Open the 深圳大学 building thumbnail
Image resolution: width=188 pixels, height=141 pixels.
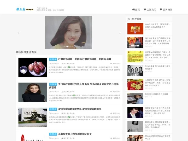pyautogui.click(x=33, y=118)
